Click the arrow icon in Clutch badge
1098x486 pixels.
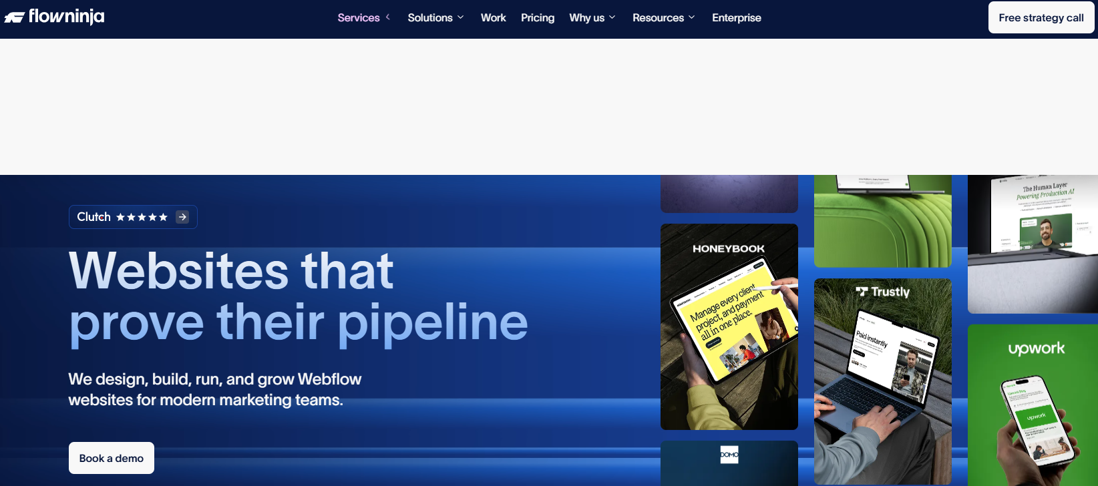[182, 217]
